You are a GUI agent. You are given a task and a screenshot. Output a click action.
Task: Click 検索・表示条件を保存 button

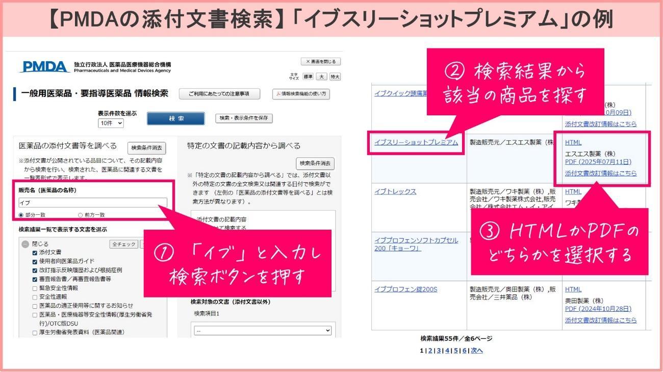click(245, 118)
